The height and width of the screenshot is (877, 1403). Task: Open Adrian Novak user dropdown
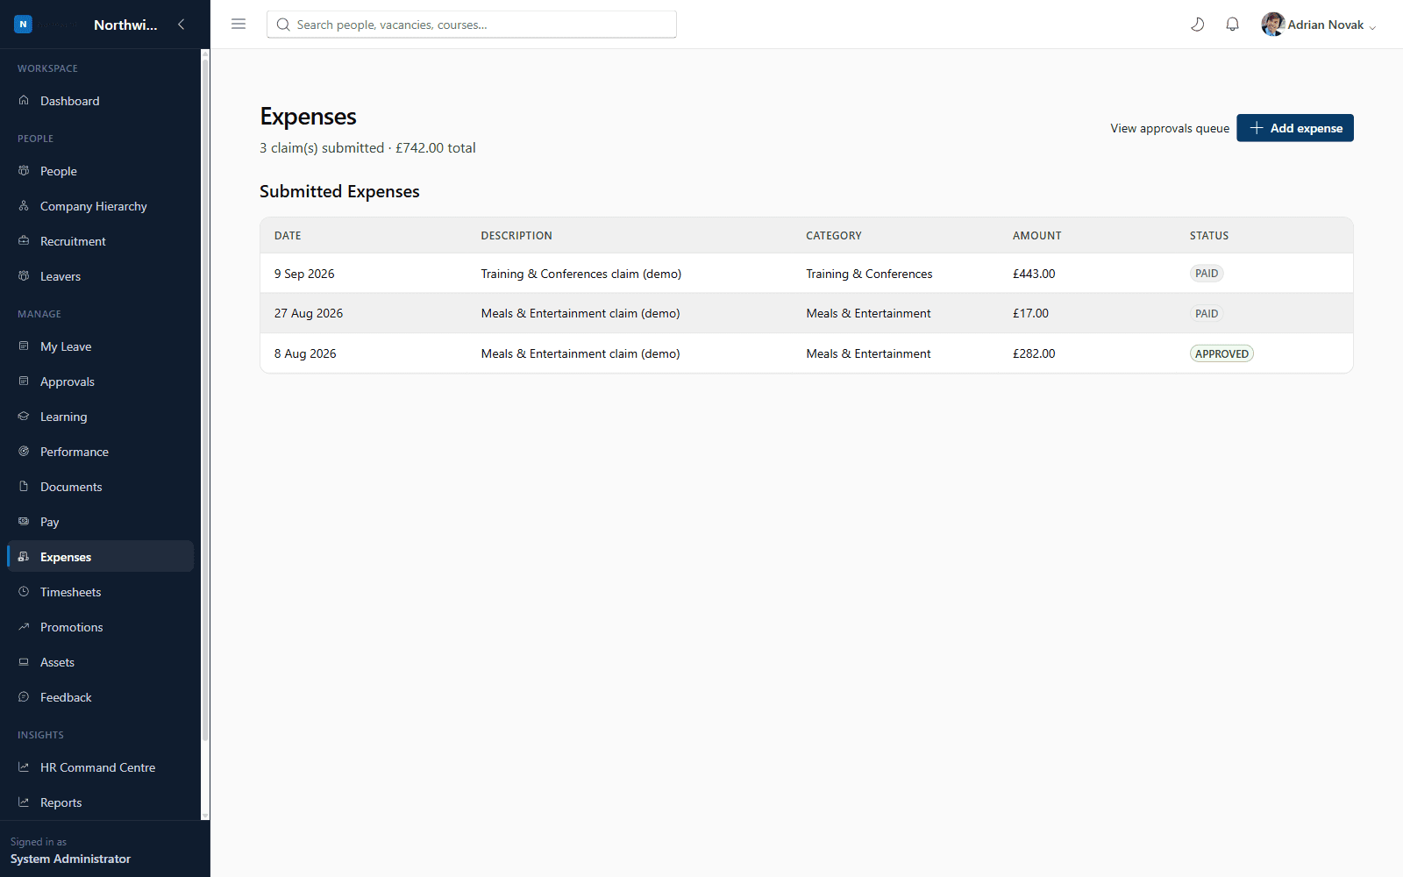pyautogui.click(x=1319, y=25)
